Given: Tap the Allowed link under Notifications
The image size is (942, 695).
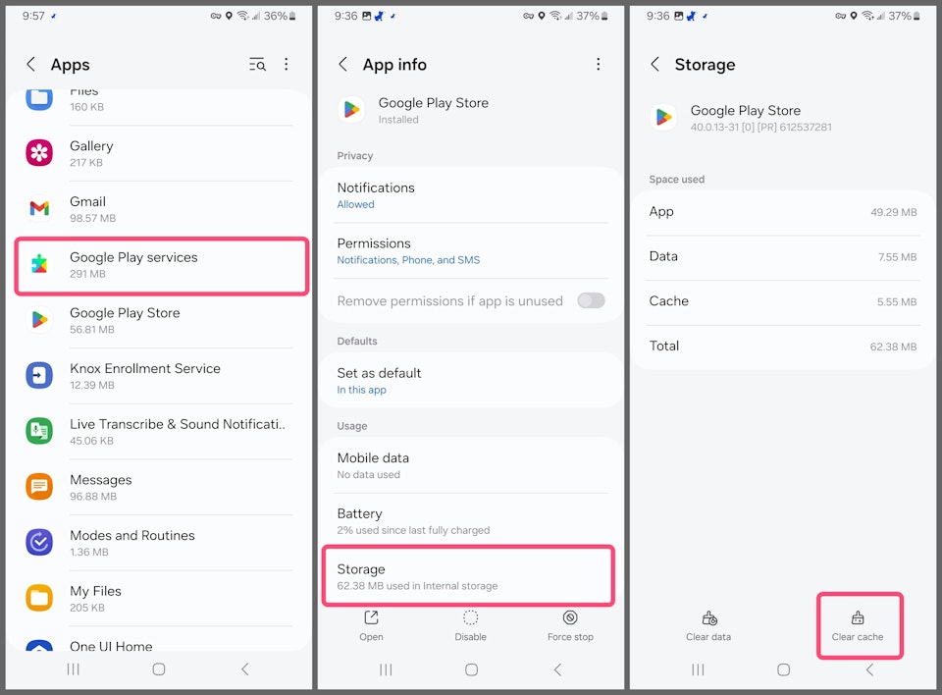Looking at the screenshot, I should pos(355,204).
